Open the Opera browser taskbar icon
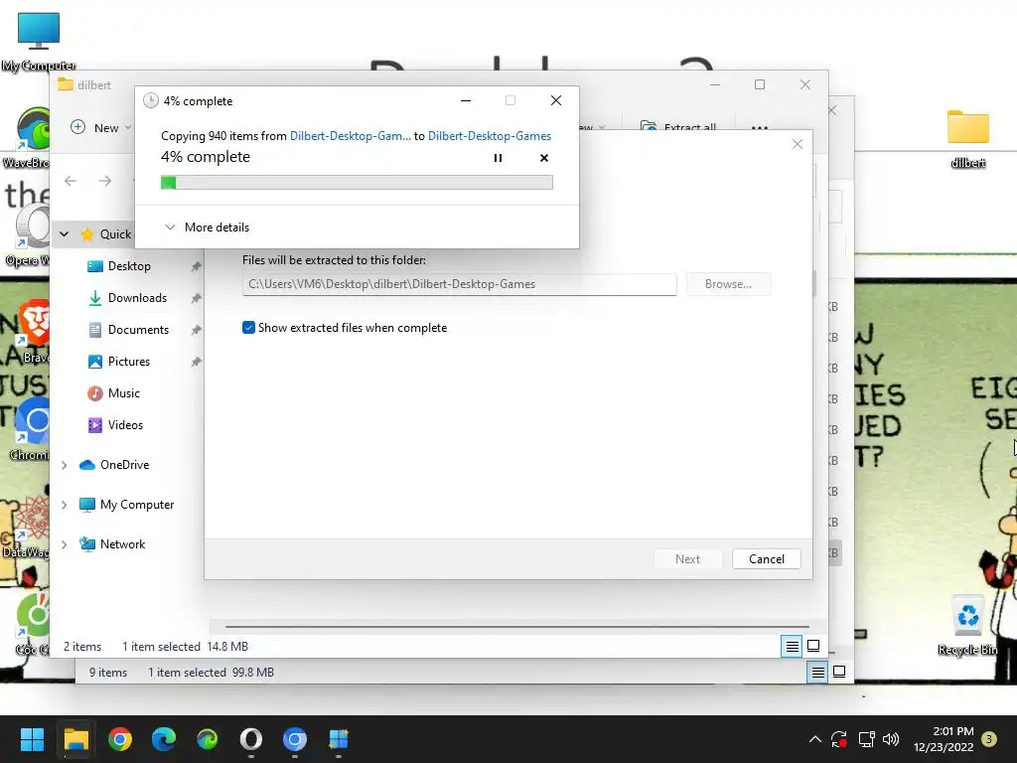The height and width of the screenshot is (763, 1017). [x=251, y=739]
